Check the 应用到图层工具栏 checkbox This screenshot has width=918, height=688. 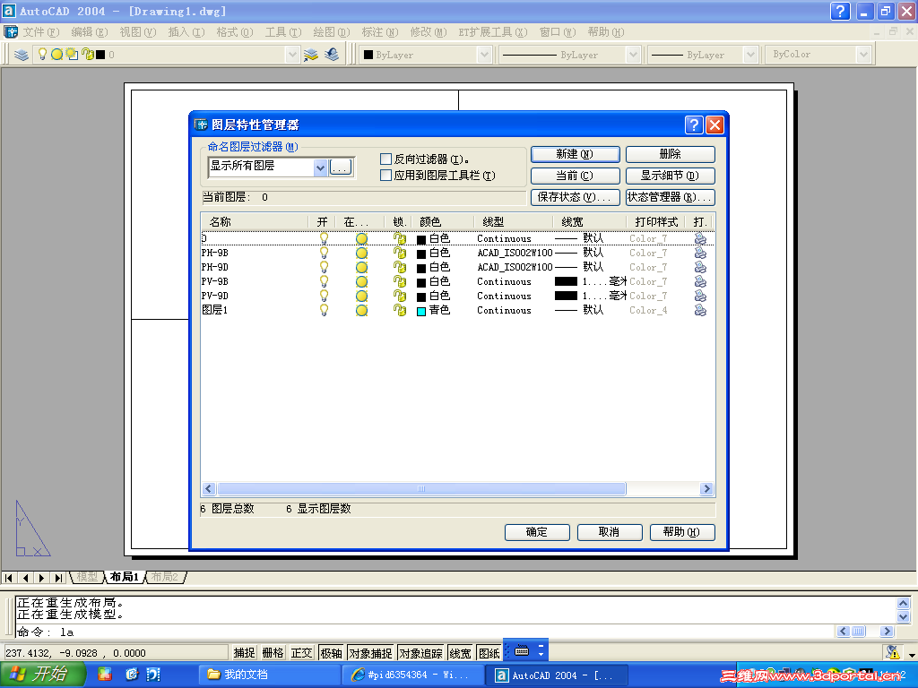pyautogui.click(x=385, y=175)
